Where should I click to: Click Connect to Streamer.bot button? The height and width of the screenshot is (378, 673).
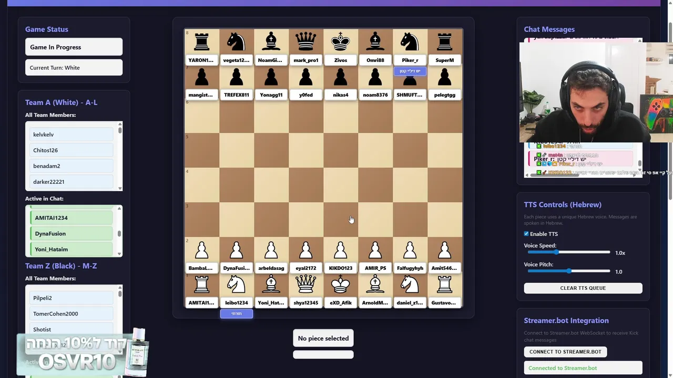point(565,352)
